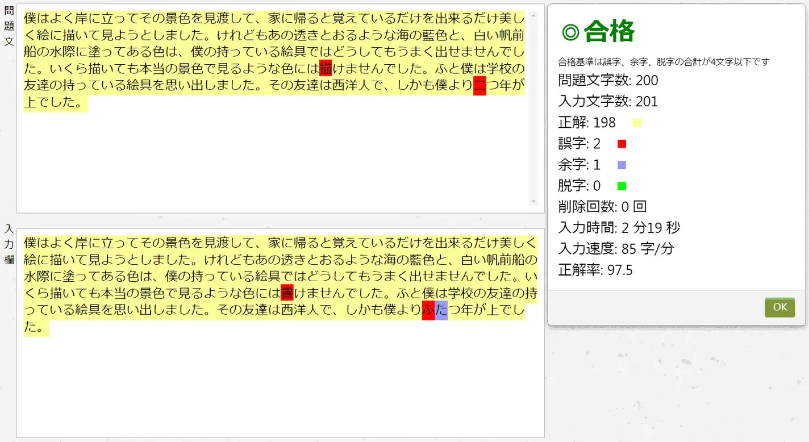Click the red swatch next to 誤字
The width and height of the screenshot is (809, 442).
(x=622, y=144)
